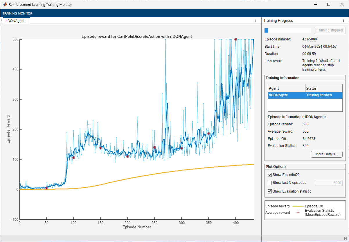The height and width of the screenshot is (242, 349).
Task: Uncheck the Show EpisodeQ0 checkbox
Action: point(270,175)
